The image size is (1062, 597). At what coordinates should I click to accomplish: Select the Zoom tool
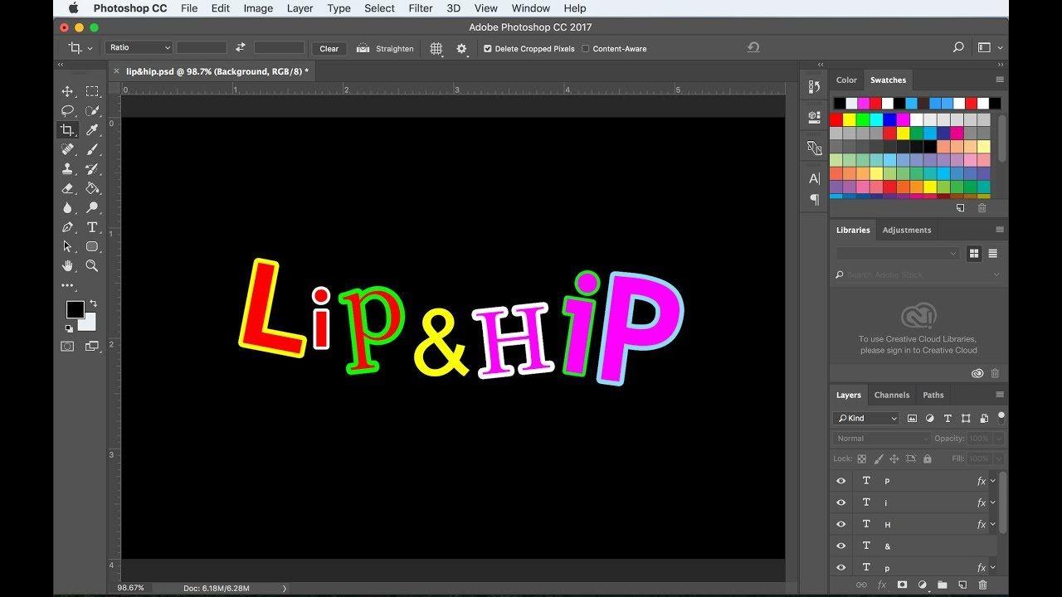click(92, 266)
